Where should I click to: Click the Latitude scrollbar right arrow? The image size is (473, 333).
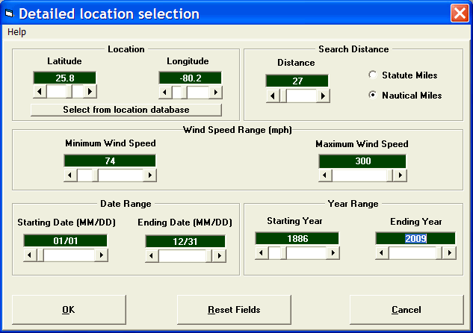90,91
